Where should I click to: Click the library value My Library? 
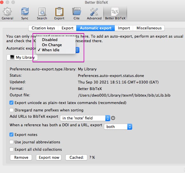[x=87, y=69]
